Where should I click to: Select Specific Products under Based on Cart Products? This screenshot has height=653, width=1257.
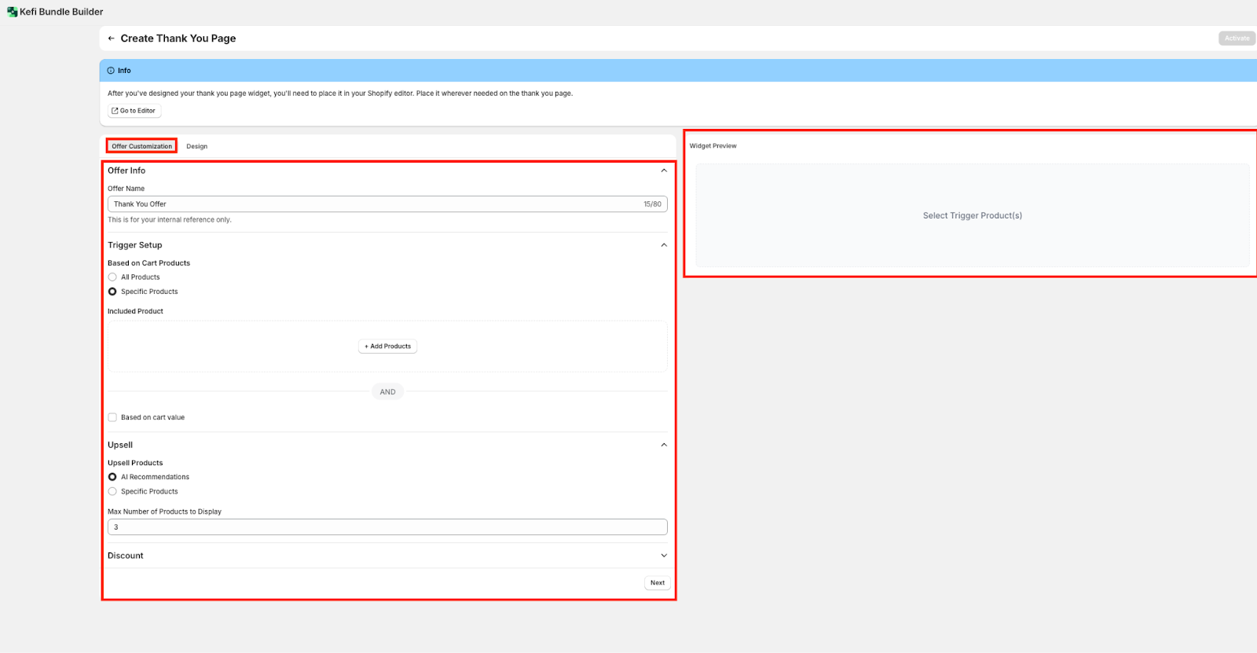112,292
